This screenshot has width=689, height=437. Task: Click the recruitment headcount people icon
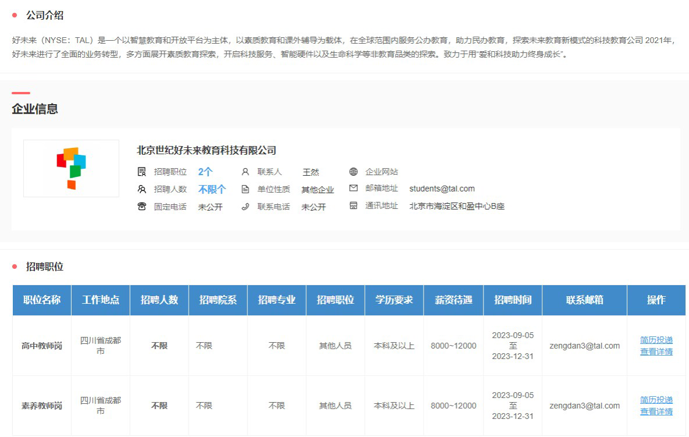(x=141, y=189)
